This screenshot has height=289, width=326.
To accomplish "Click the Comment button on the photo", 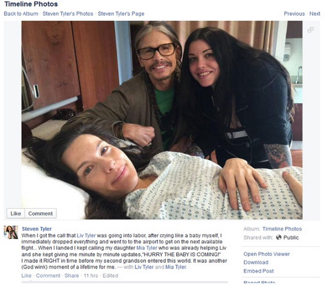I will click(x=41, y=213).
